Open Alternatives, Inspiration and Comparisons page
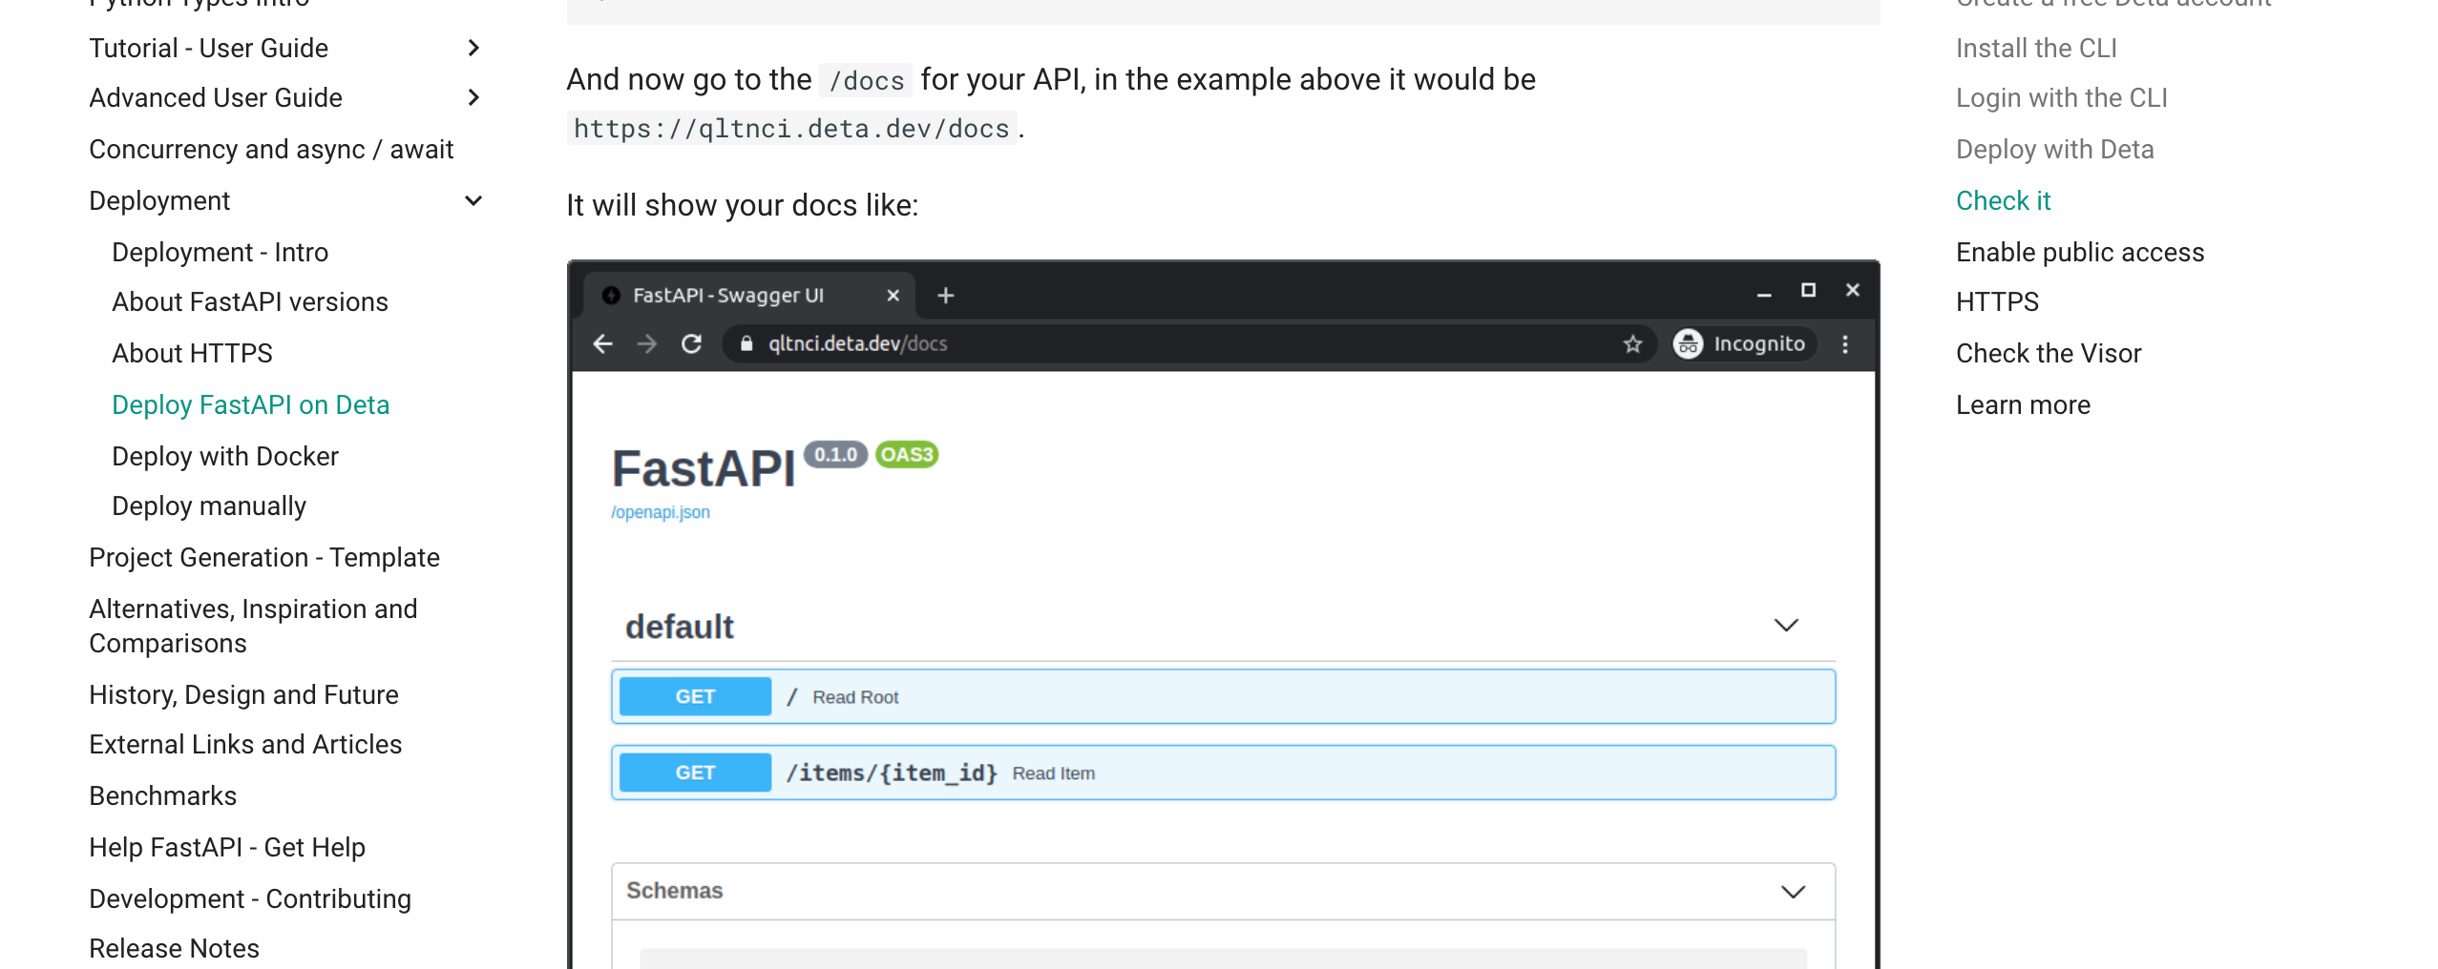The width and height of the screenshot is (2438, 969). [253, 626]
